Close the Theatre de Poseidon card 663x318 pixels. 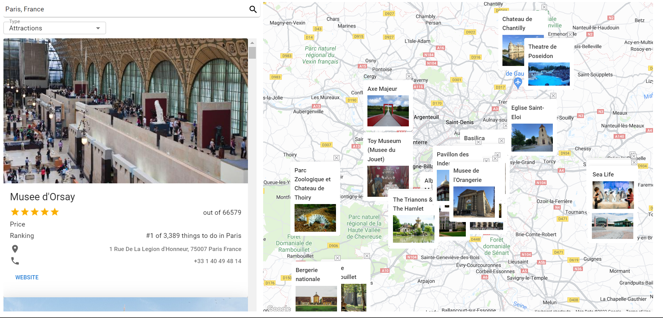tap(570, 35)
